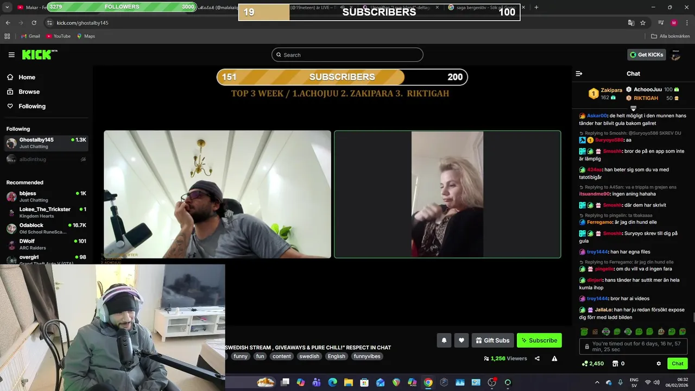695x391 pixels.
Task: Open Ghostalby145 channel in Following list
Action: (x=46, y=143)
